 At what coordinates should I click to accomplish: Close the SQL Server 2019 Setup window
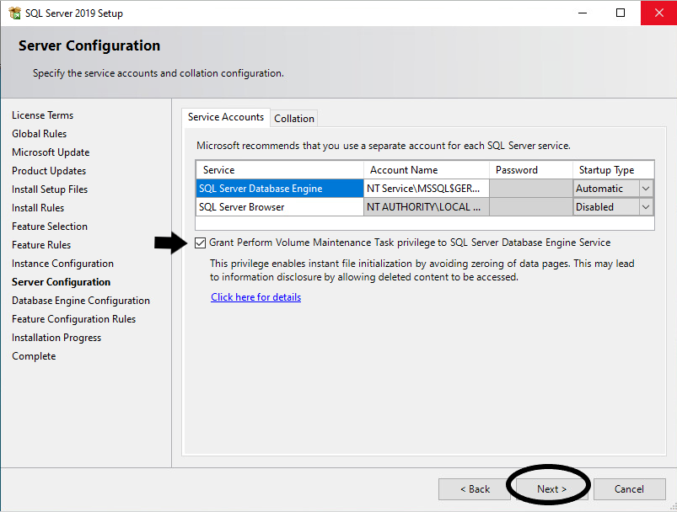pos(658,13)
